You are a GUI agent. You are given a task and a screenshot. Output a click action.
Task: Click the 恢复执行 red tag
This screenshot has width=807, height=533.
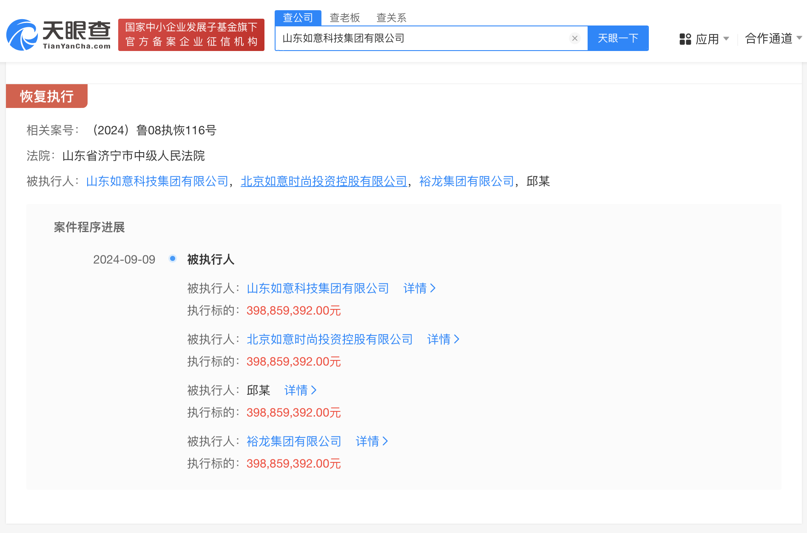[46, 96]
